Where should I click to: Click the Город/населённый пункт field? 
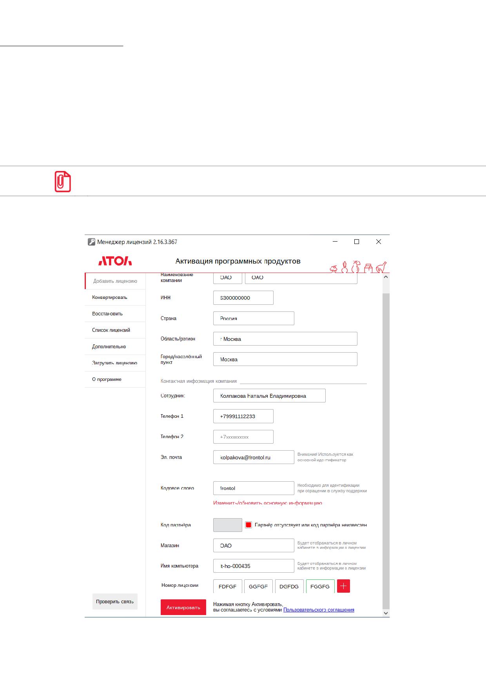285,359
